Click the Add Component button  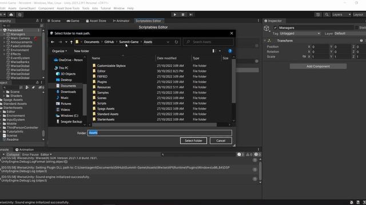(318, 67)
